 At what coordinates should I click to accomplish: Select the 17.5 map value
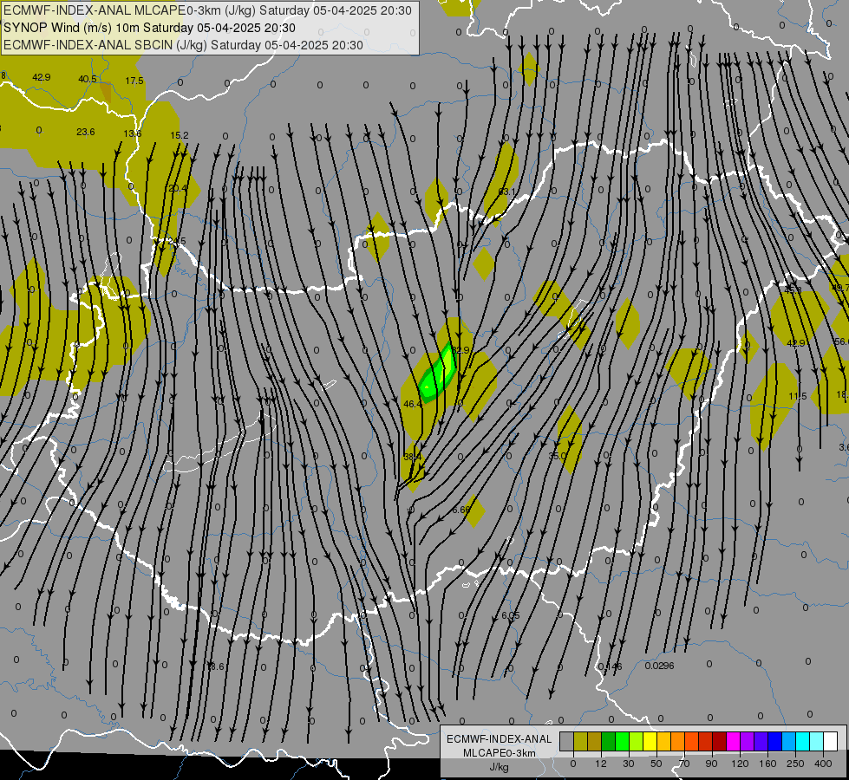pyautogui.click(x=134, y=81)
